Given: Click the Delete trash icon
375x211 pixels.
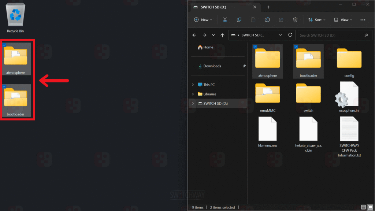Looking at the screenshot, I should (295, 20).
